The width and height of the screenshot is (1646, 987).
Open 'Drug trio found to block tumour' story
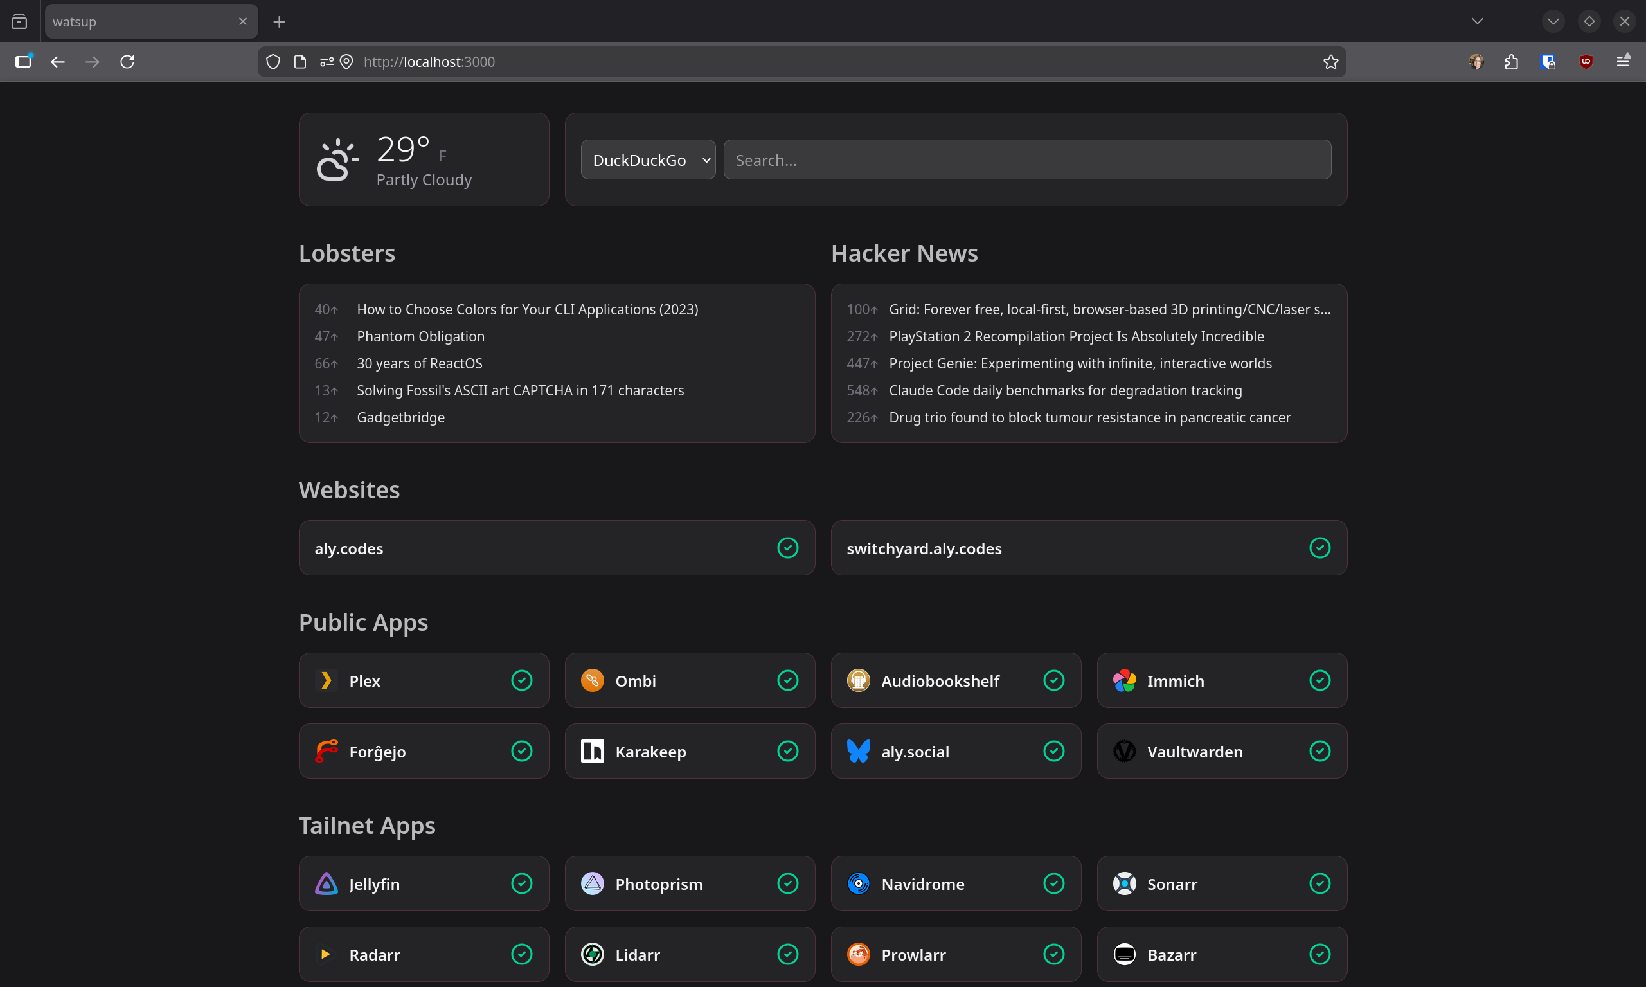pyautogui.click(x=1090, y=418)
